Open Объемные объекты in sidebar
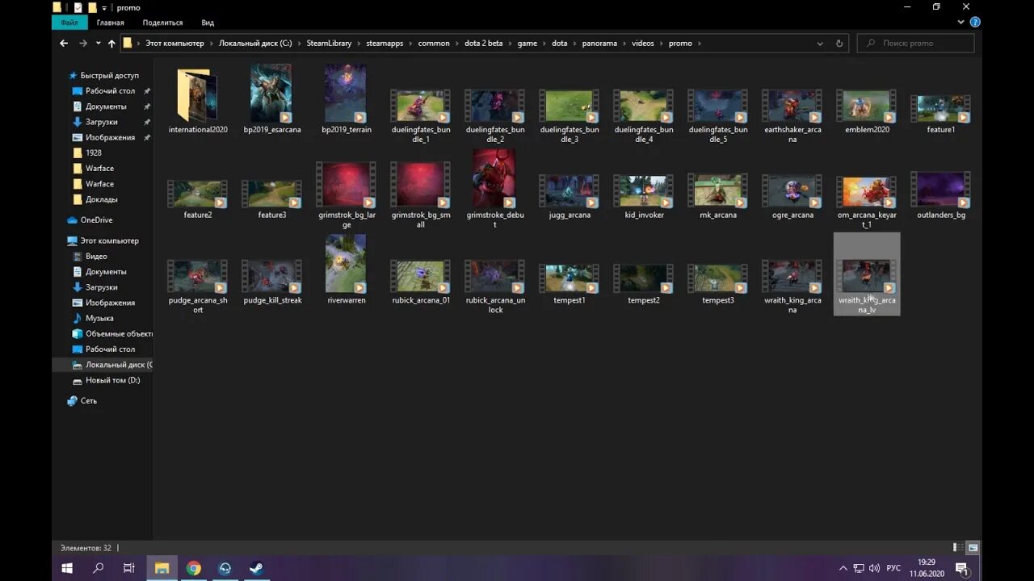 [112, 333]
